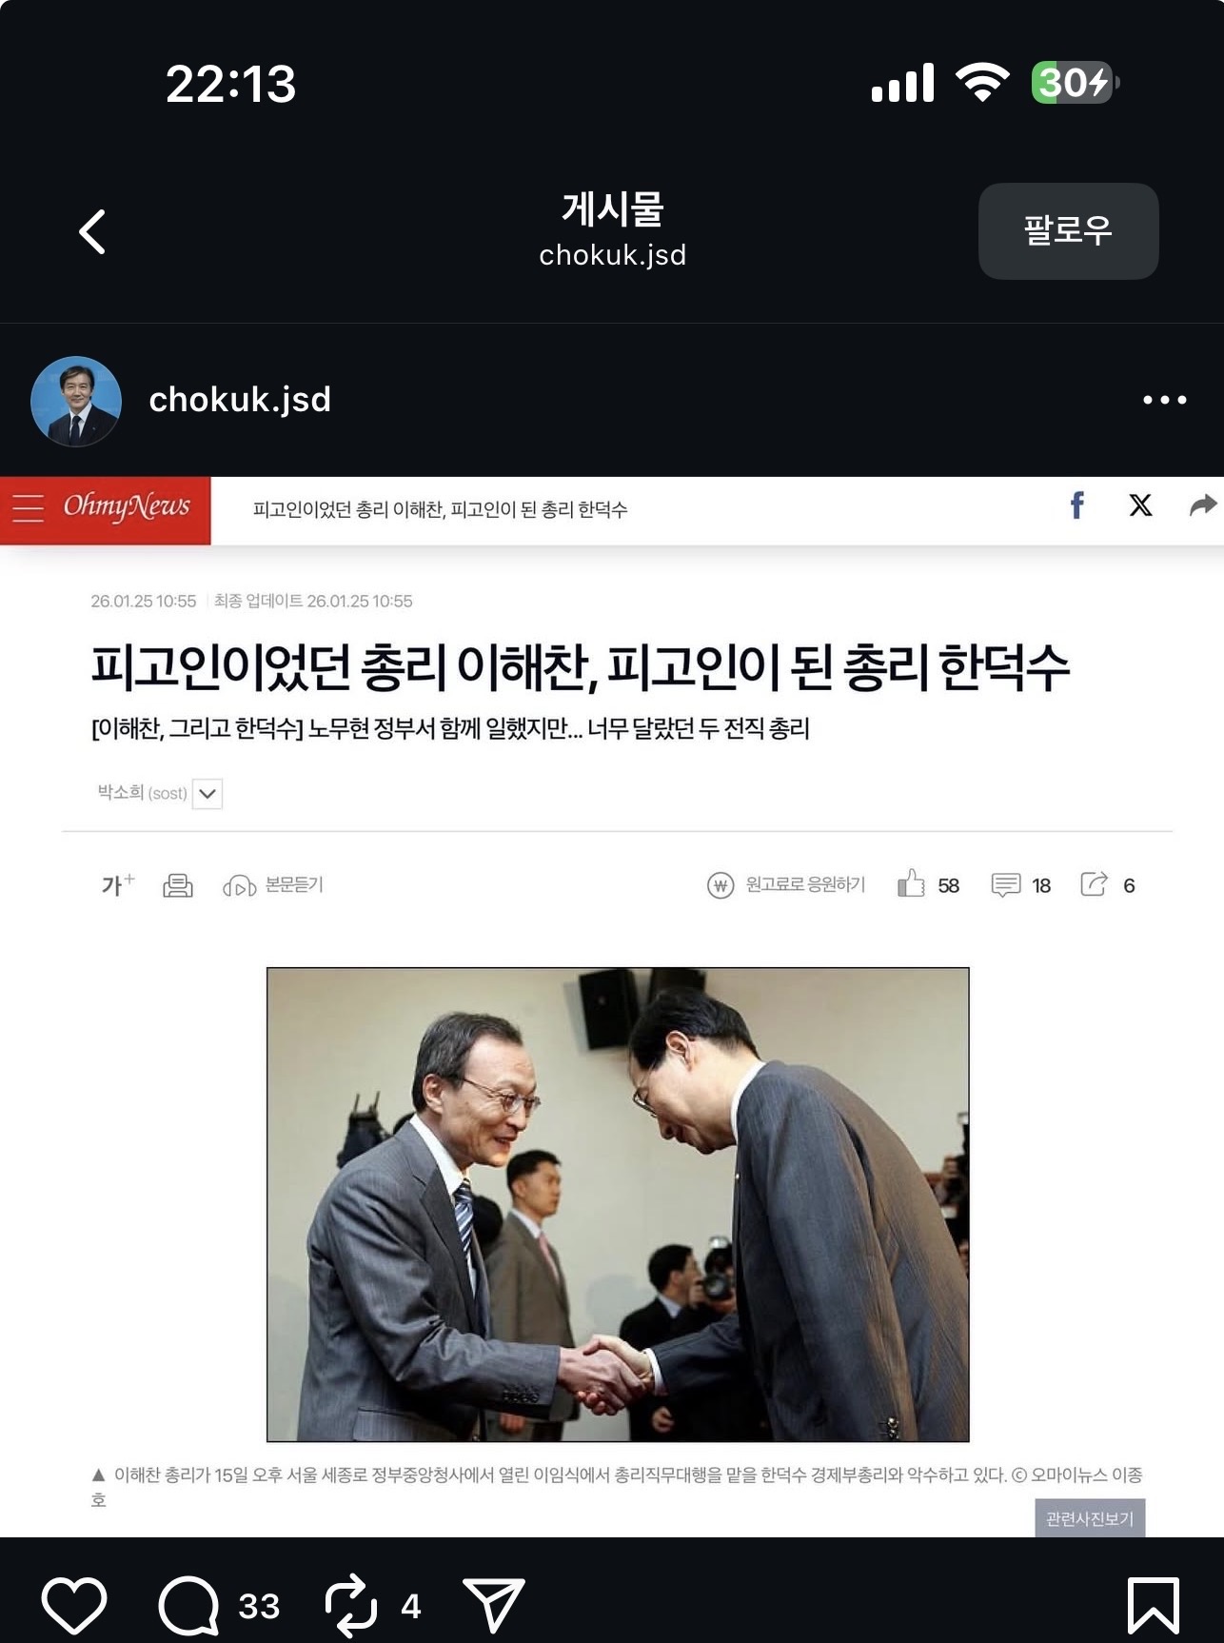1224x1643 pixels.
Task: Open chokuk.jsd profile picture
Action: [76, 401]
